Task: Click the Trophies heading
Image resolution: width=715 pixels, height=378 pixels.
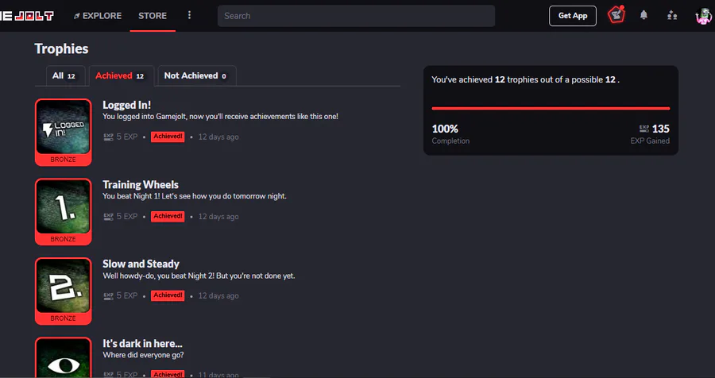Action: pos(61,48)
